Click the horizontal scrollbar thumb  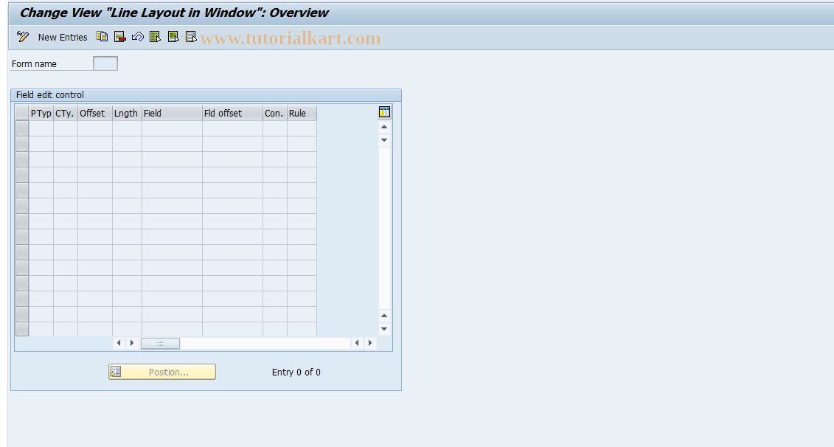click(x=160, y=344)
